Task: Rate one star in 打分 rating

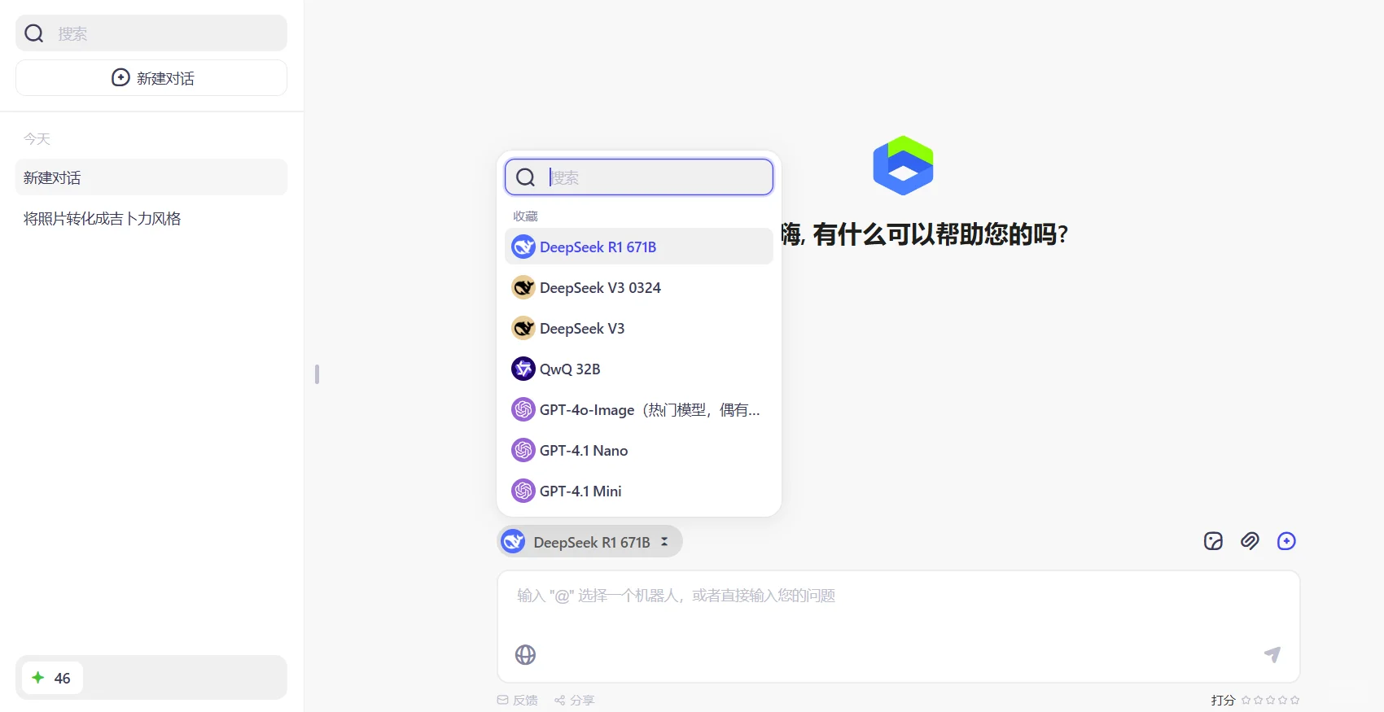Action: [1246, 700]
